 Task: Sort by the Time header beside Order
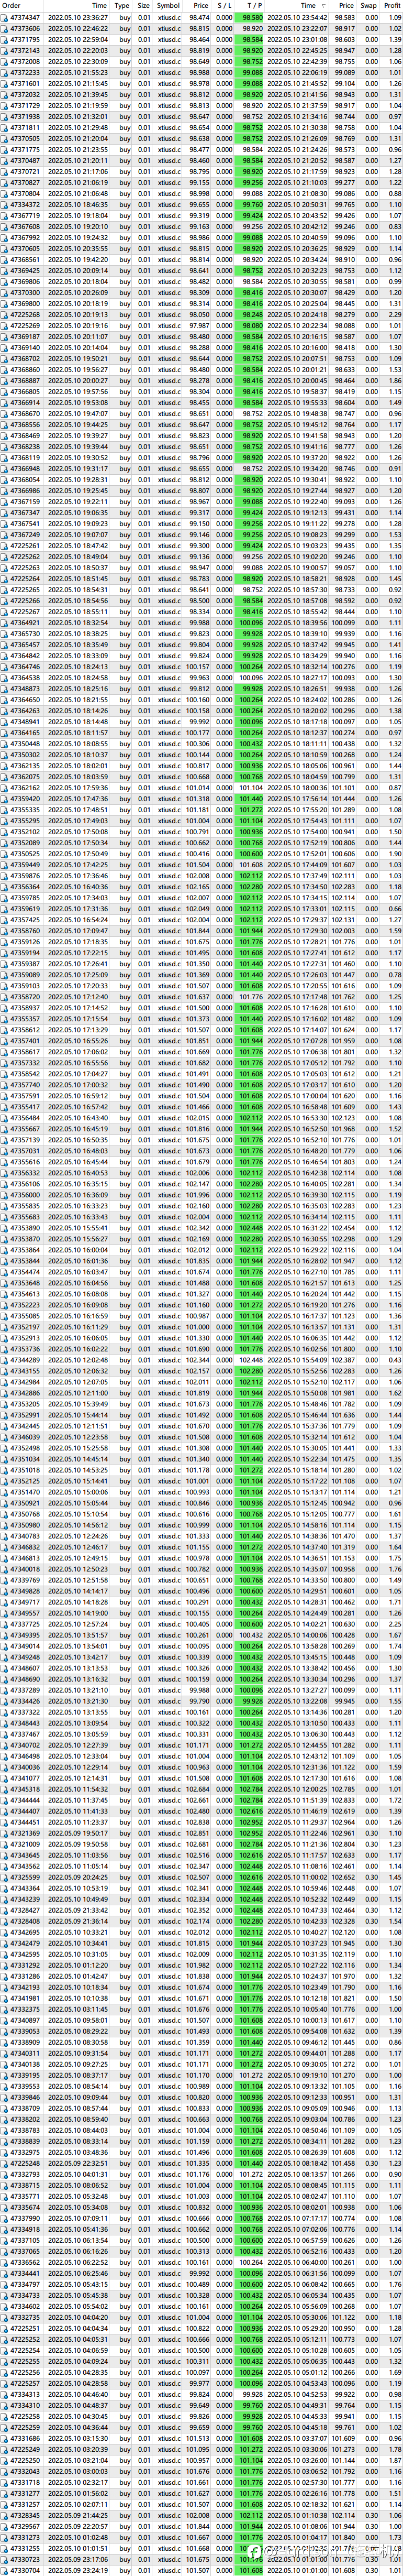[99, 5]
